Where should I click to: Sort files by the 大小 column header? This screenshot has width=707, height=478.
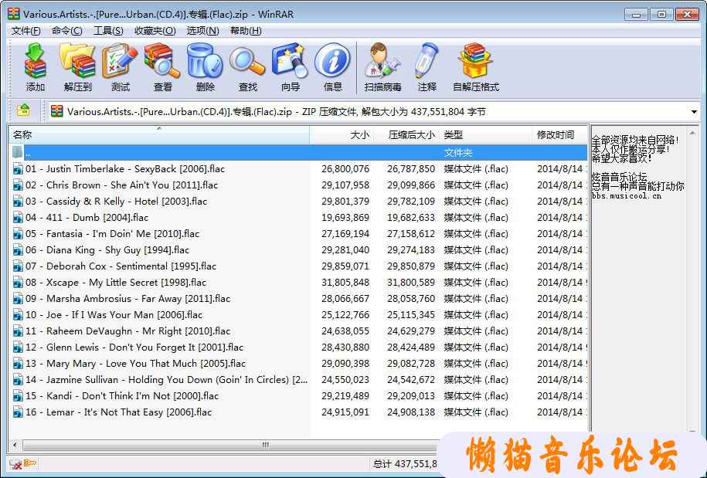342,134
